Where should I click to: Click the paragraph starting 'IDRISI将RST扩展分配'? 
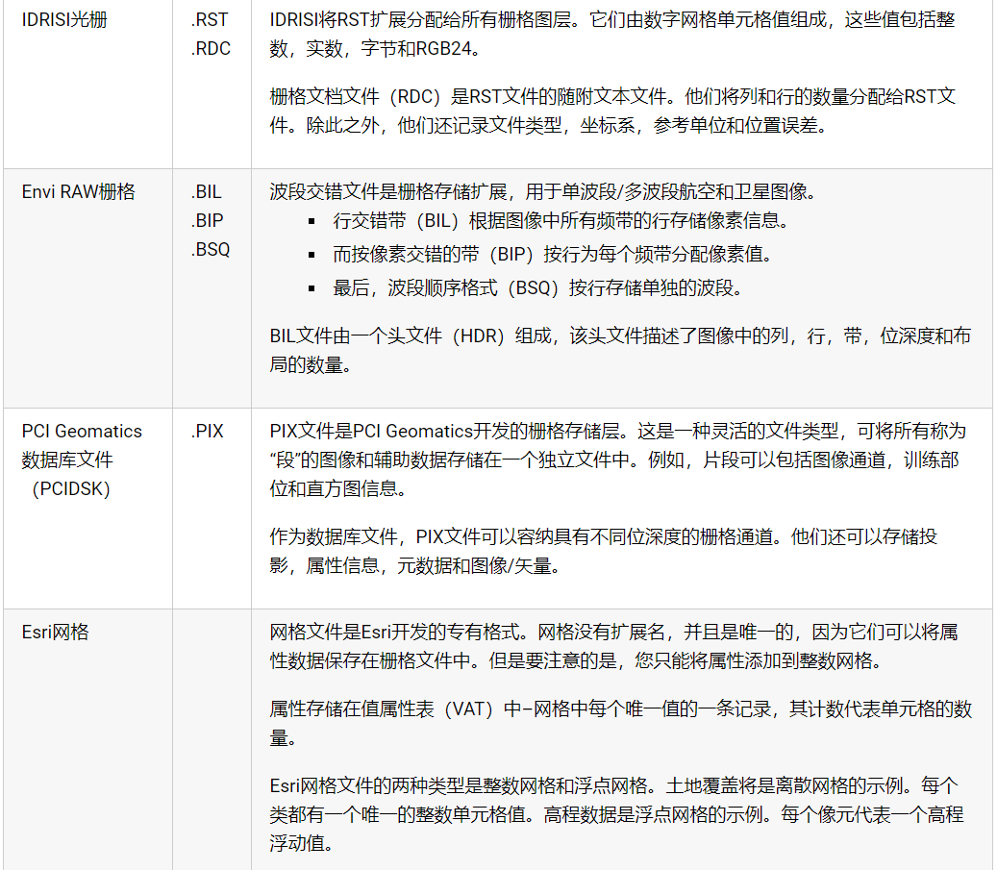point(612,34)
